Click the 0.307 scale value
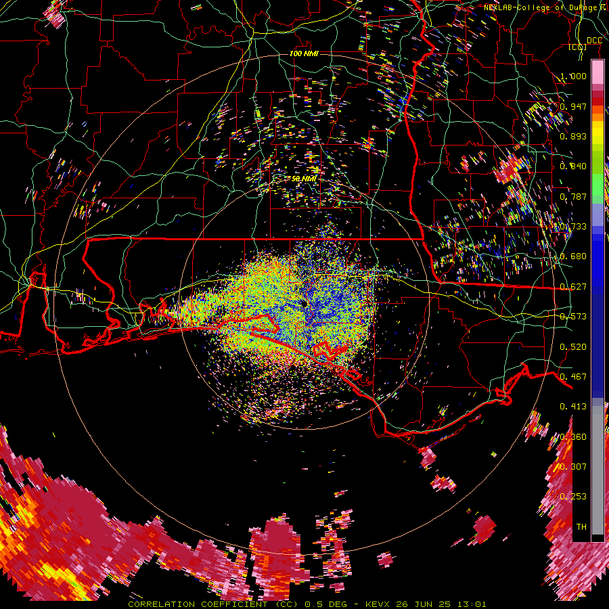609x609 pixels. coord(573,466)
